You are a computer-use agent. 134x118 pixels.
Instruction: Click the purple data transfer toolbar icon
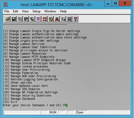[x=38, y=19]
